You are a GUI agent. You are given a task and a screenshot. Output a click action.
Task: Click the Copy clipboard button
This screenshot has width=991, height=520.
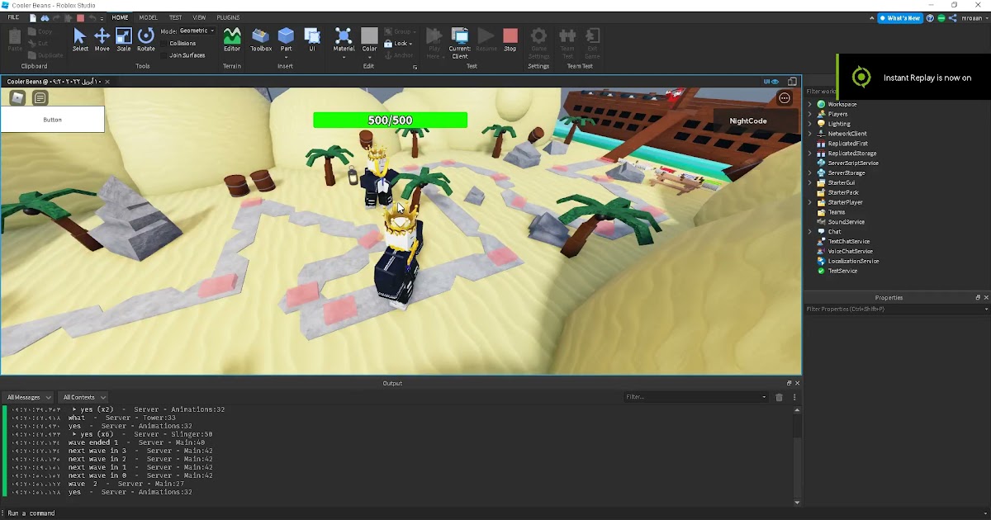coord(39,31)
